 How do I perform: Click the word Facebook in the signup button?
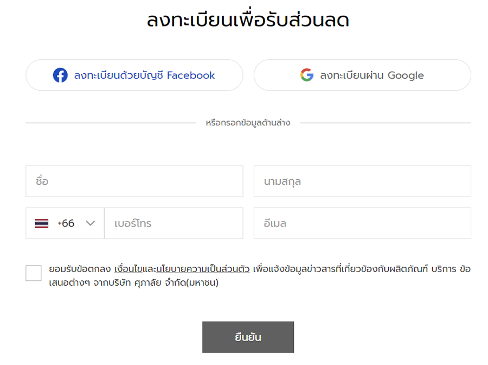[x=191, y=75]
